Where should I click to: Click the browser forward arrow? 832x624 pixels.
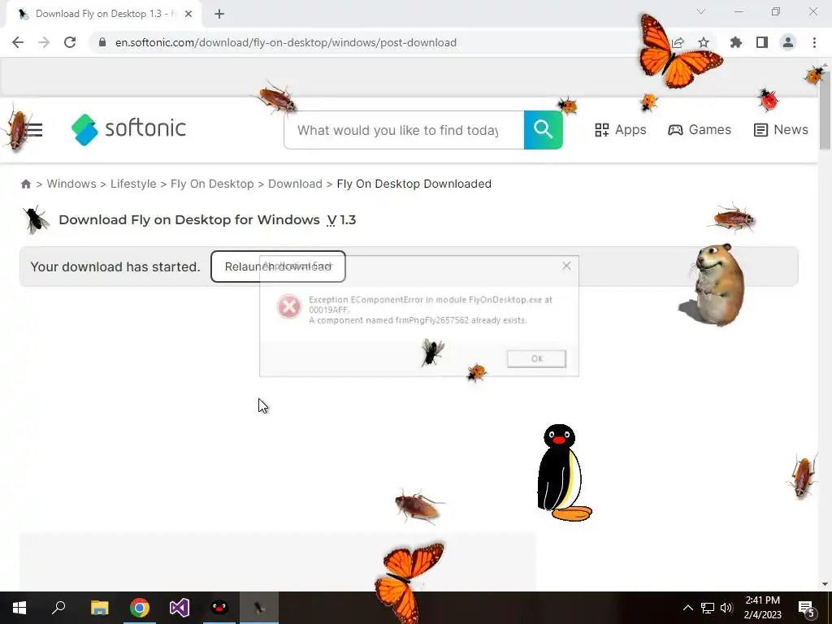click(44, 42)
